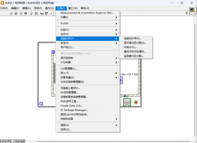197x143 pixels.
Task: Expand the 比较(C) submenu
Action: click(88, 30)
